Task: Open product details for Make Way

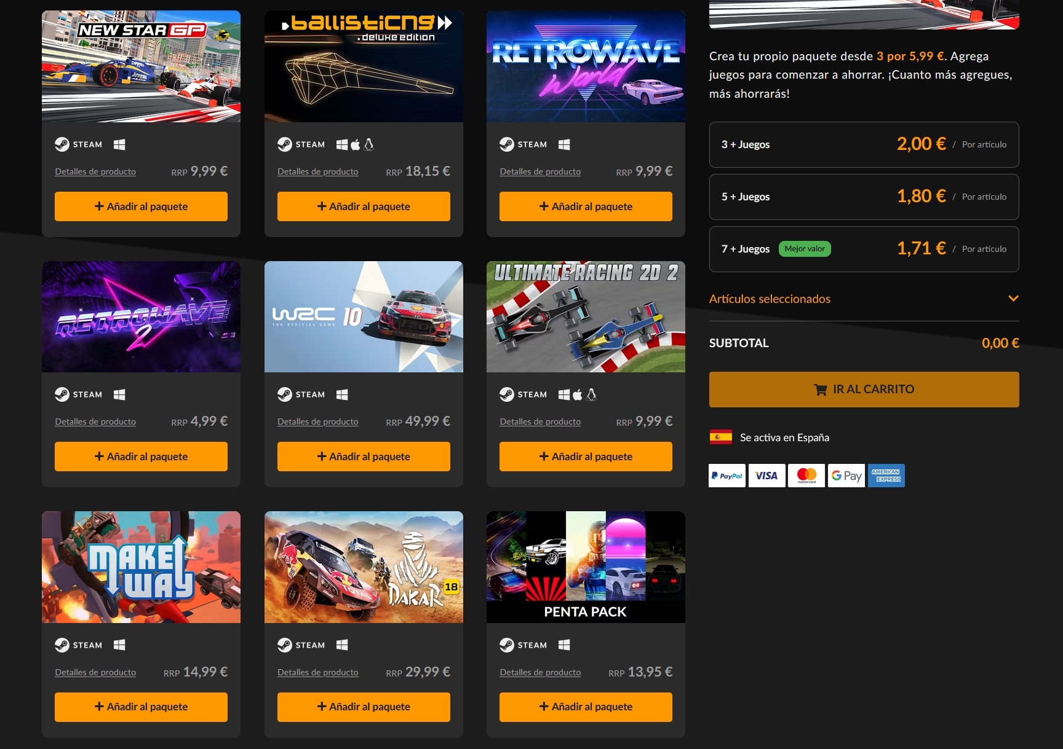Action: [95, 672]
